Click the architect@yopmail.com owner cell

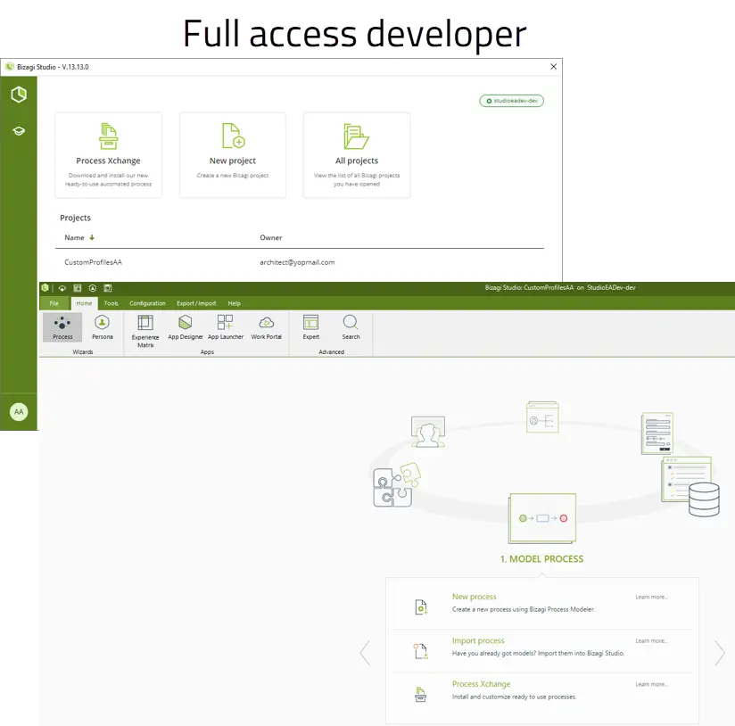[x=297, y=262]
